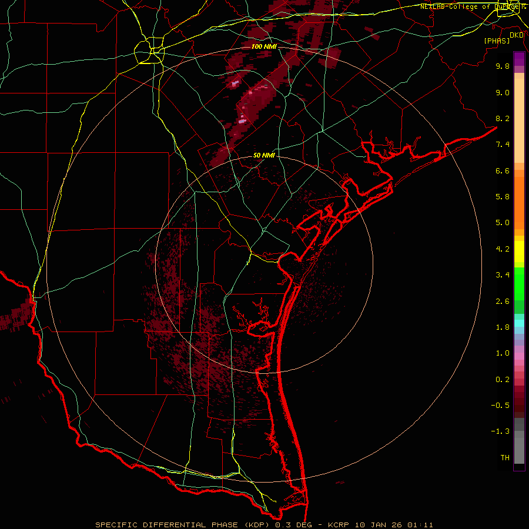Screen dimensions: 529x529
Task: Click the TH threshold label on legend
Action: tap(505, 458)
